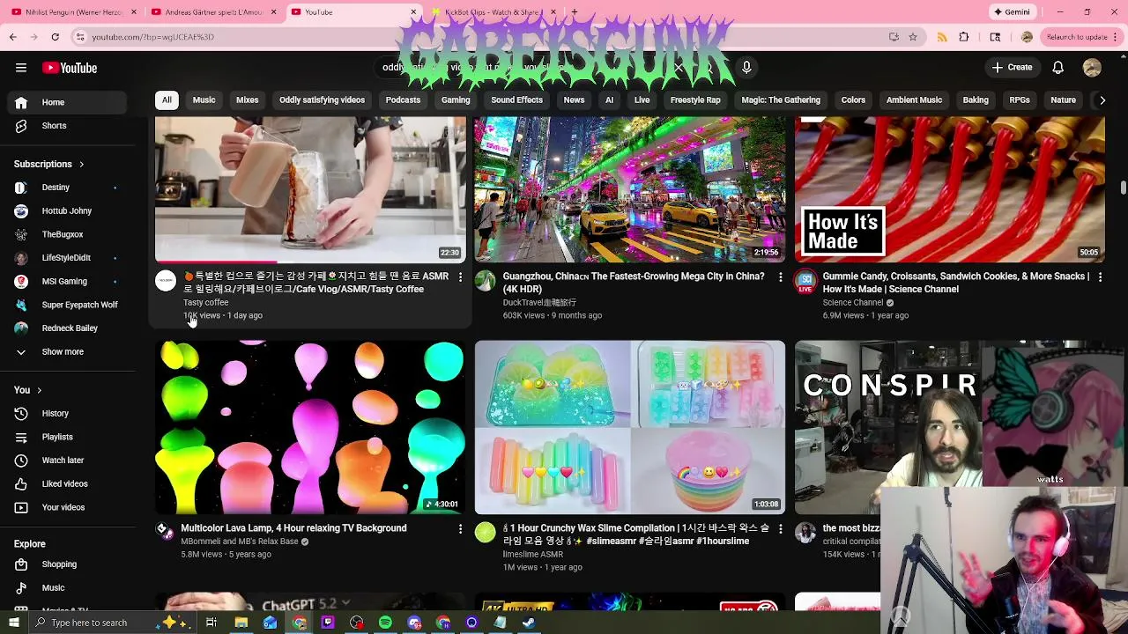Open DuckTravel channel link
The height and width of the screenshot is (634, 1128).
539,303
